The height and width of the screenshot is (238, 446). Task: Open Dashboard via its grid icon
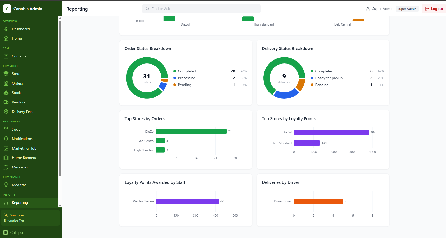pyautogui.click(x=6, y=29)
